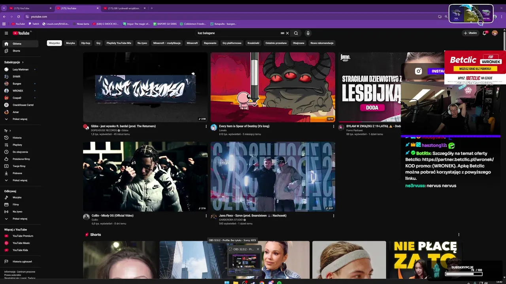
Task: Open Chrome tab search dropdown
Action: tap(4, 8)
